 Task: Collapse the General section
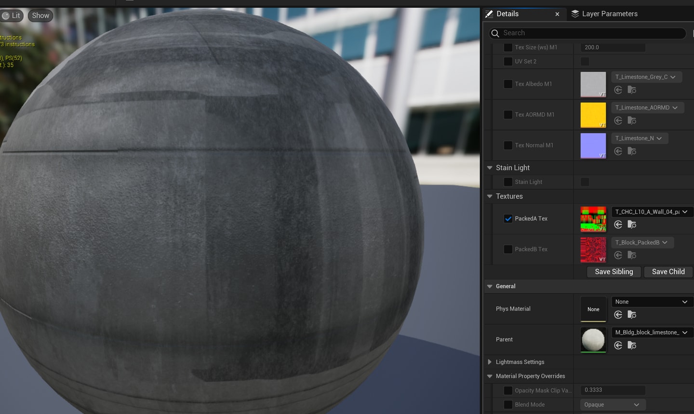point(490,286)
